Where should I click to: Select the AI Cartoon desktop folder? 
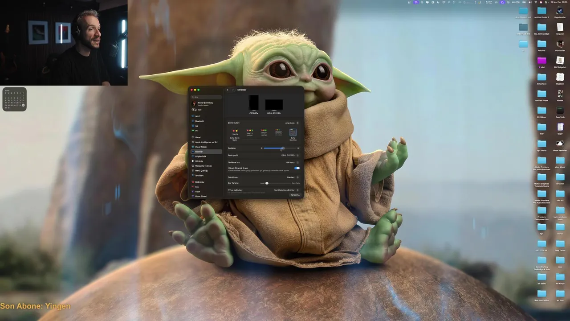tap(541, 78)
